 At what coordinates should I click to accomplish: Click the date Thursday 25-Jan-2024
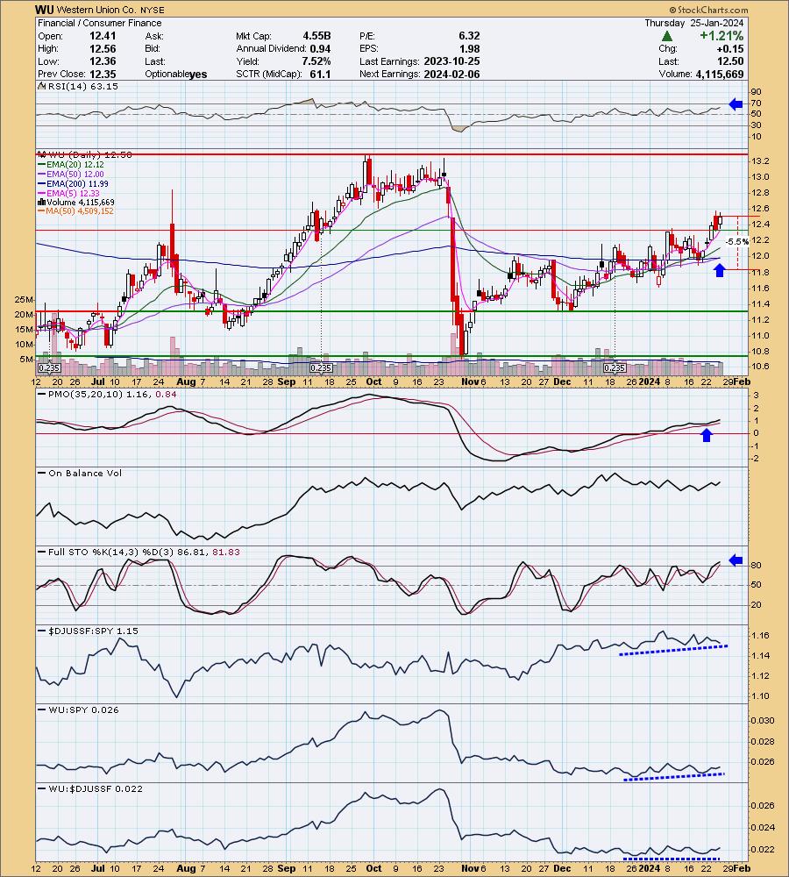click(694, 23)
